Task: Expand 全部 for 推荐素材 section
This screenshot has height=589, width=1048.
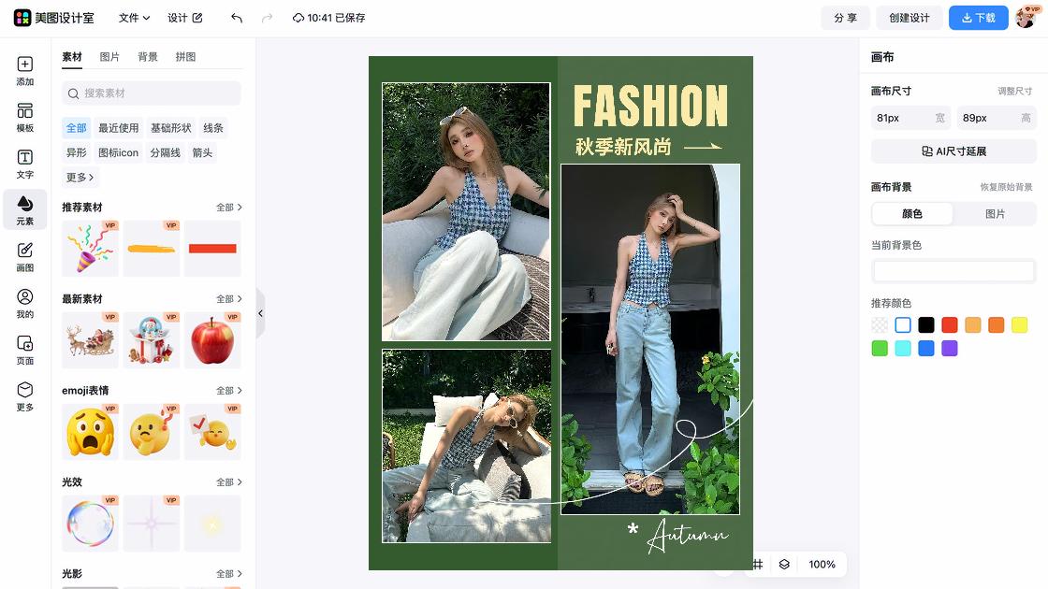Action: (228, 207)
